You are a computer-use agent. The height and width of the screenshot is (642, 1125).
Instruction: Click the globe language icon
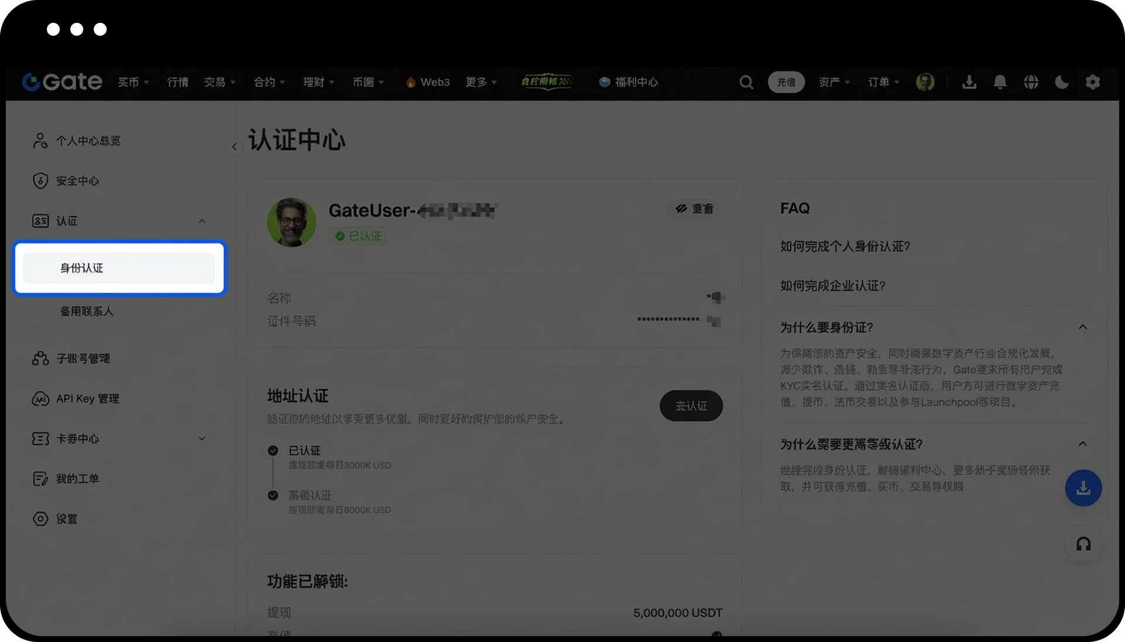(x=1031, y=82)
